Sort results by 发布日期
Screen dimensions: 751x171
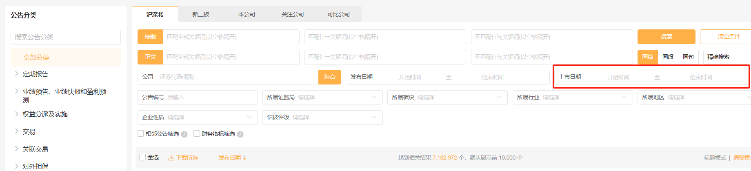(232, 158)
